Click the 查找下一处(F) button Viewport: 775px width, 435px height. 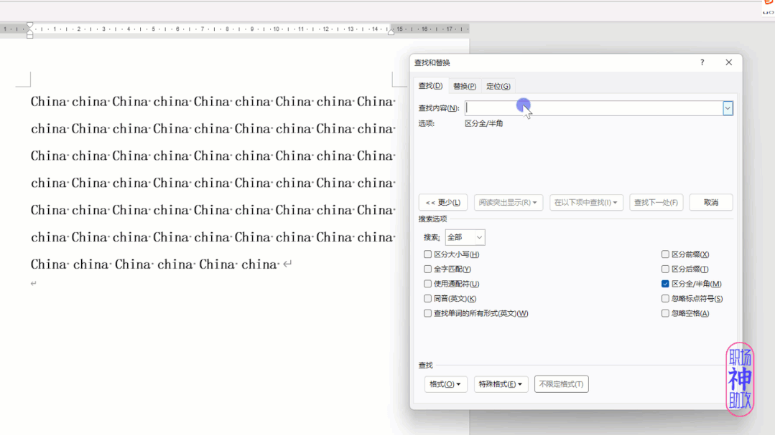pyautogui.click(x=656, y=202)
